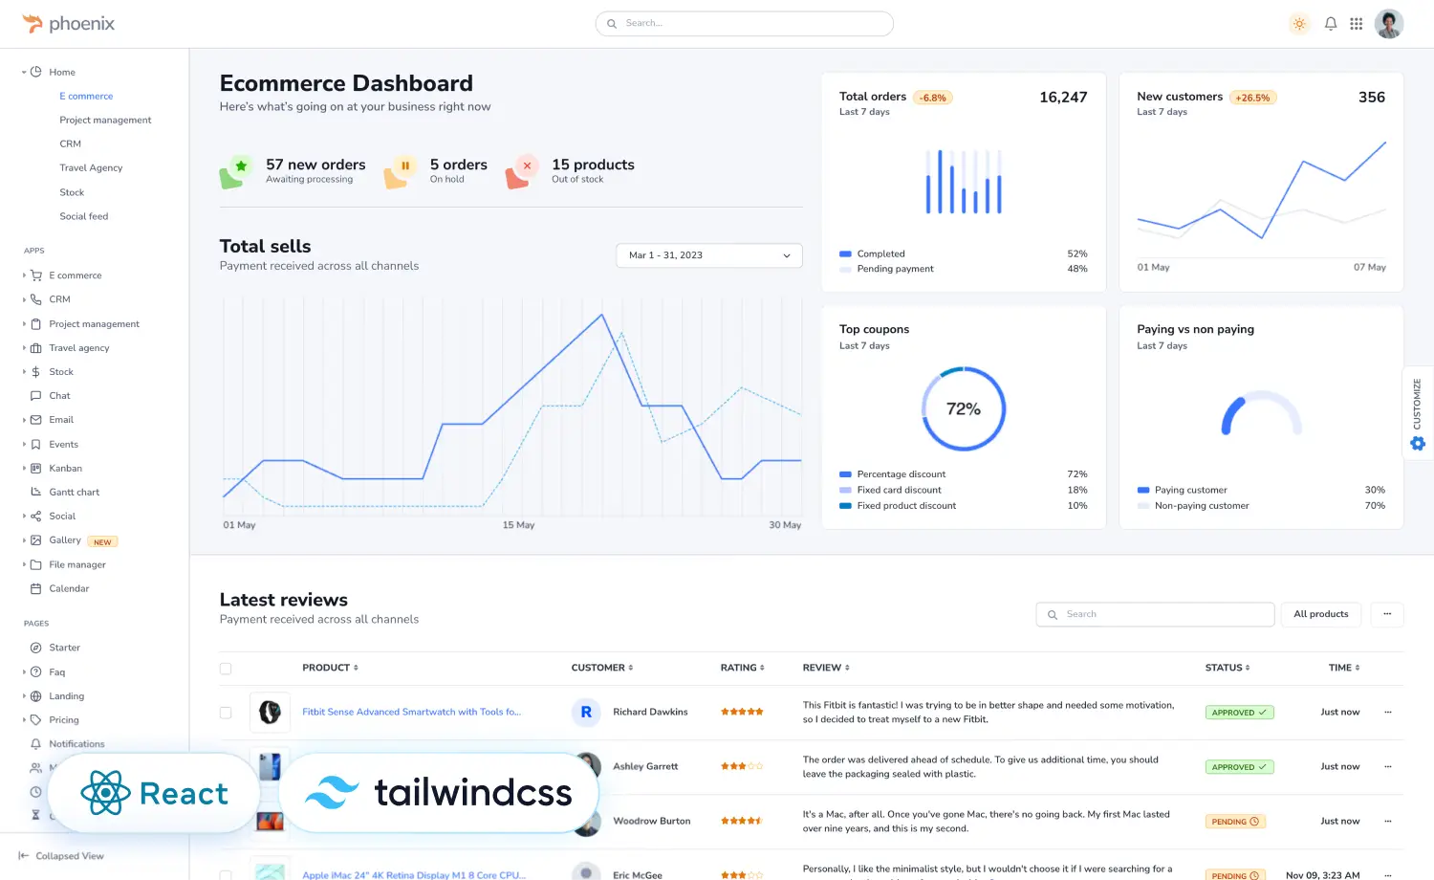1434x880 pixels.
Task: Expand the CRM app section
Action: pyautogui.click(x=24, y=299)
